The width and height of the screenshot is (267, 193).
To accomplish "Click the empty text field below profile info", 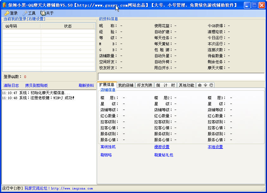I will pyautogui.click(x=181, y=76).
